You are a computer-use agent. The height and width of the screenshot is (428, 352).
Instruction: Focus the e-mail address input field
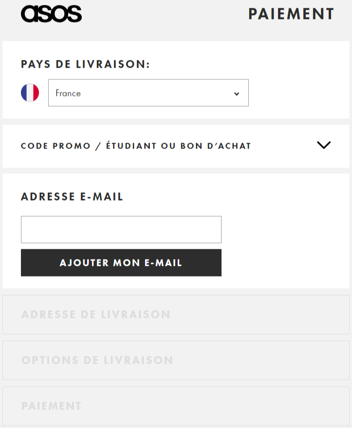pyautogui.click(x=121, y=229)
